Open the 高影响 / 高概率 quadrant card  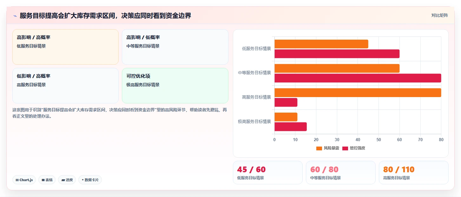65,47
